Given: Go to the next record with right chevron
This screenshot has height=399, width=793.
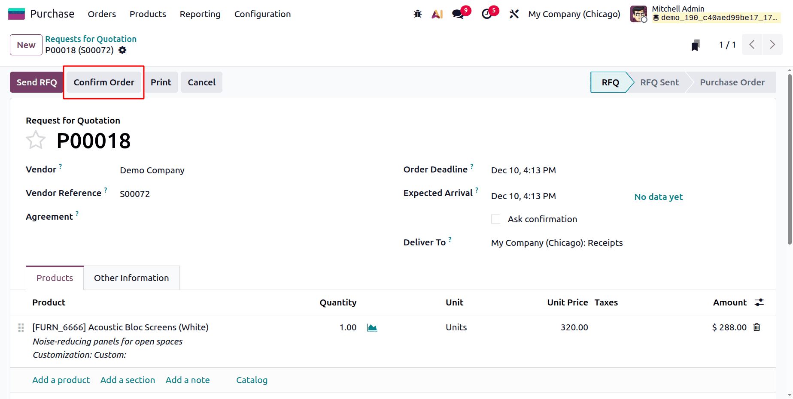Looking at the screenshot, I should tap(772, 45).
